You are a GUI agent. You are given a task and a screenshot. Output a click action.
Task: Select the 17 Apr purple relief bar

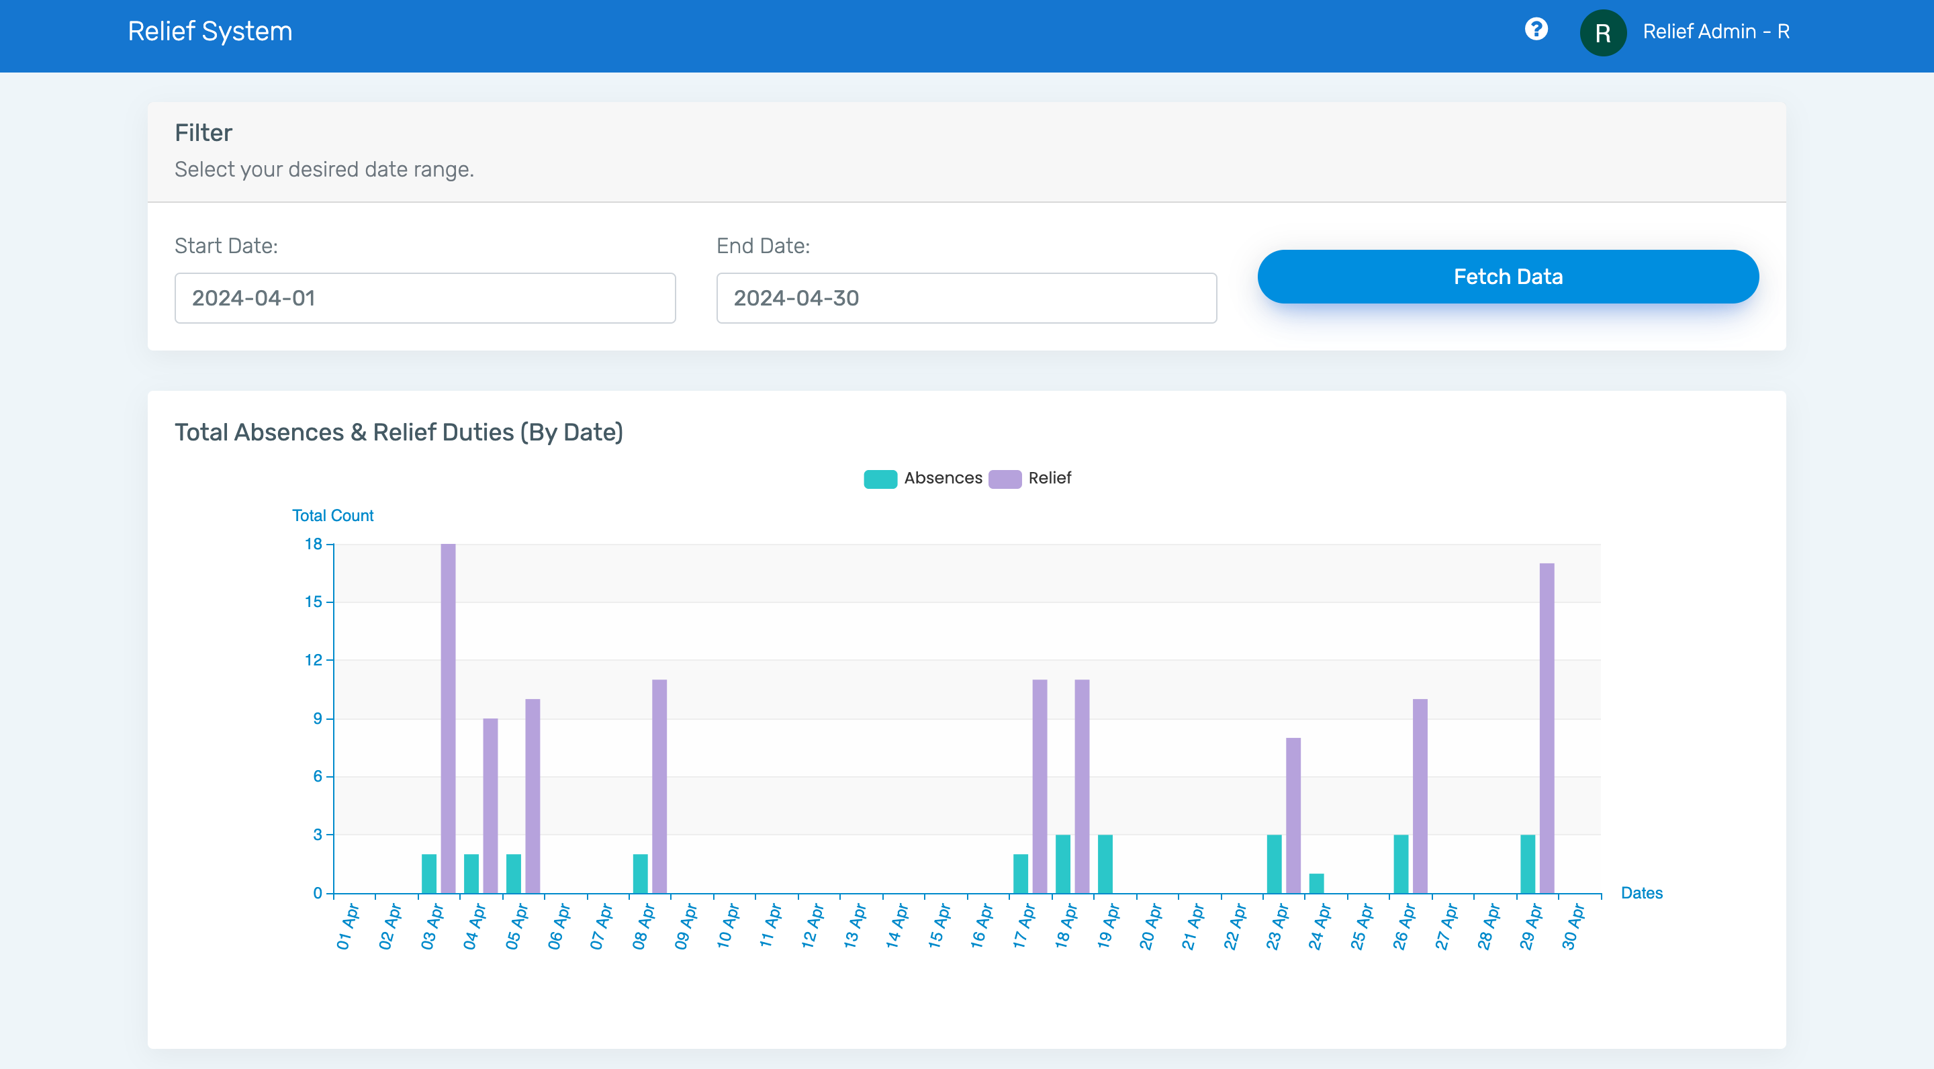[1040, 786]
